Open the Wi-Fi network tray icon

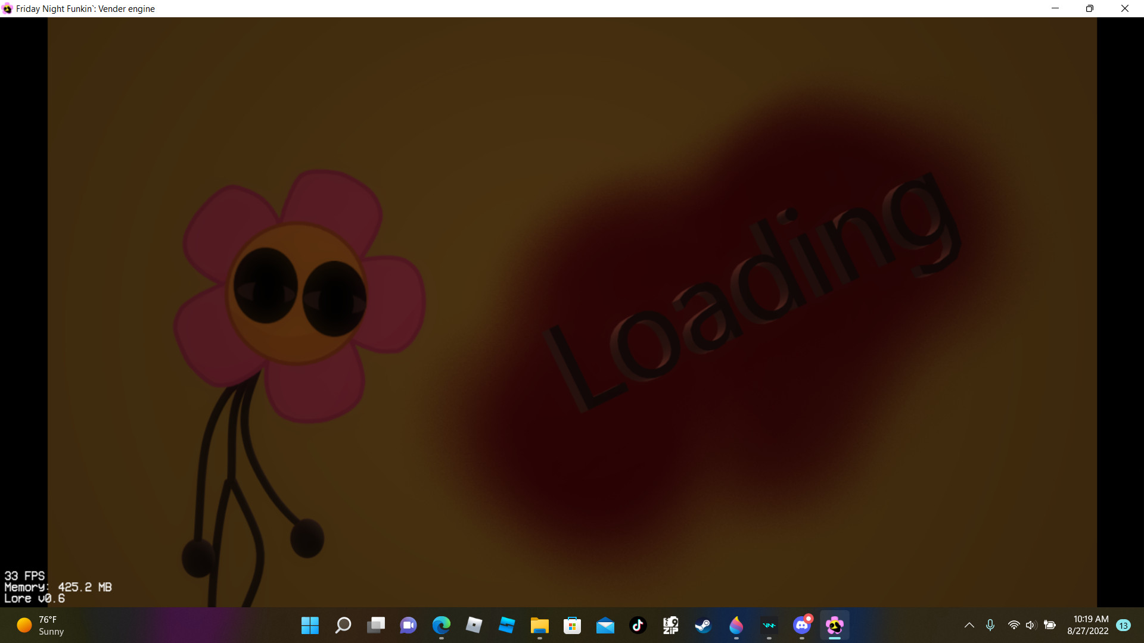[1014, 625]
